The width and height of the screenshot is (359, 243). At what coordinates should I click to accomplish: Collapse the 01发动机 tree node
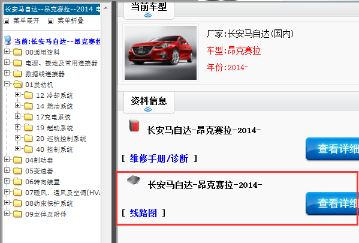click(7, 83)
